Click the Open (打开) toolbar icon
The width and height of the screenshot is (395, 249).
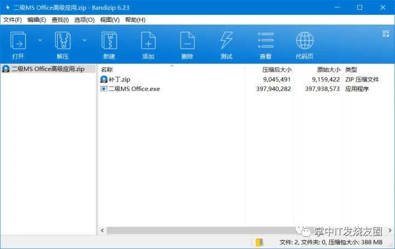point(18,40)
